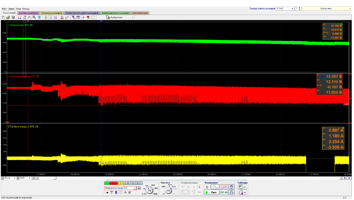Toggle channel 1 green button
354x200 pixels.
(106, 183)
